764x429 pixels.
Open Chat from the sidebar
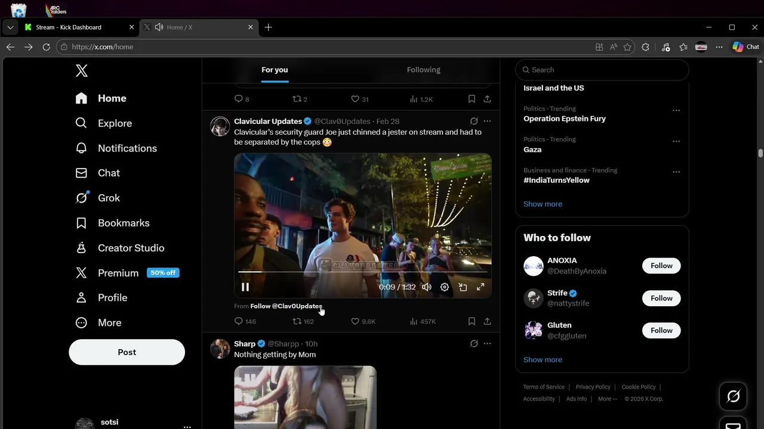(x=98, y=173)
